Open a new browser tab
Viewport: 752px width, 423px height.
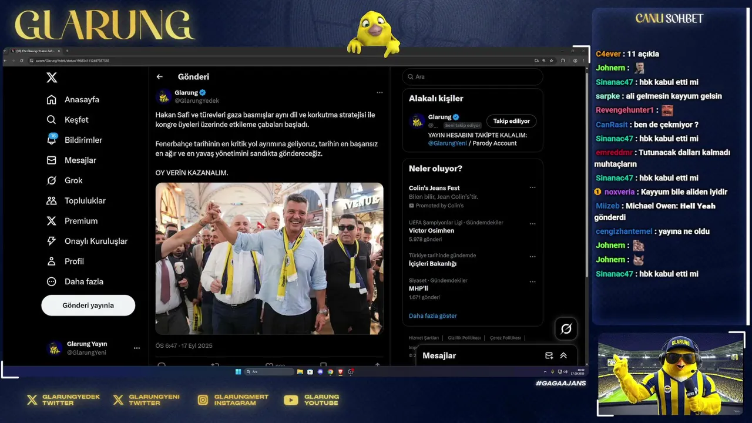tap(67, 51)
